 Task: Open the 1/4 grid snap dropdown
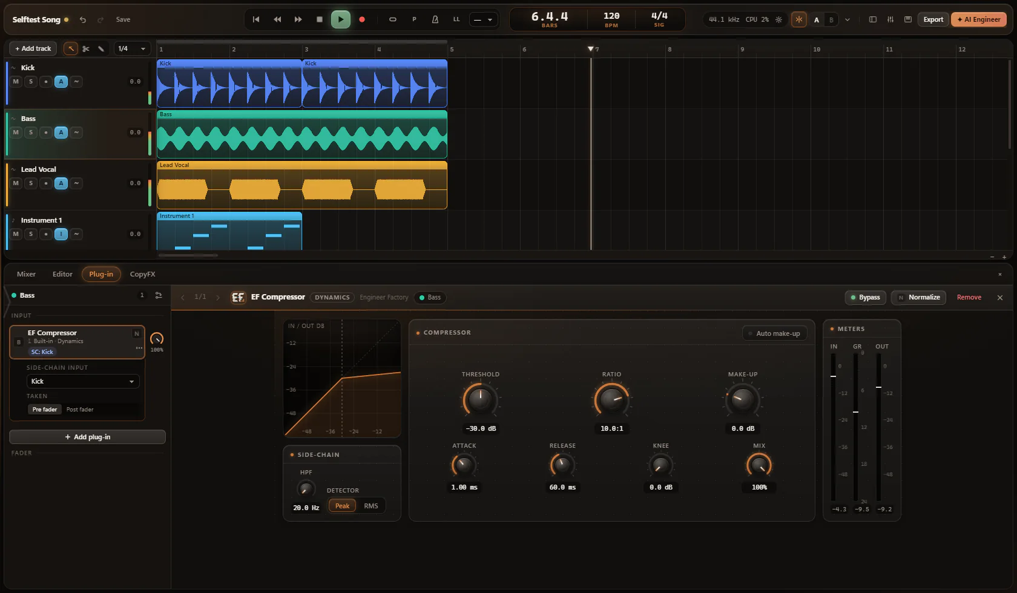pyautogui.click(x=132, y=48)
